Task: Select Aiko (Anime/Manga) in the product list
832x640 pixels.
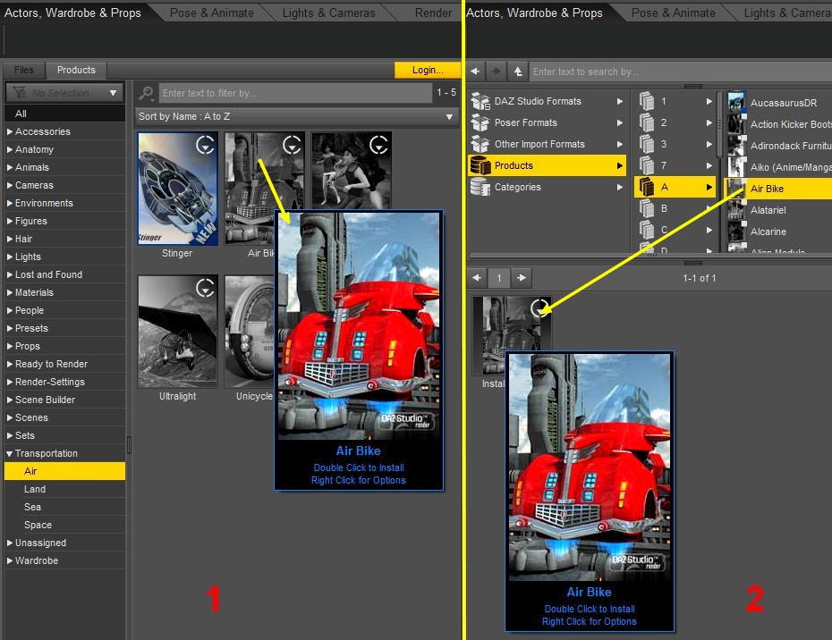Action: [x=779, y=167]
